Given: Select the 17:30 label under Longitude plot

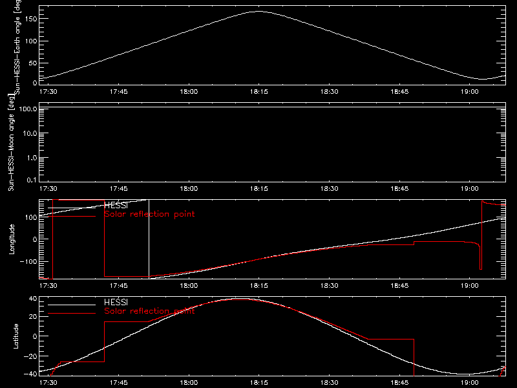Looking at the screenshot, I should coord(48,285).
